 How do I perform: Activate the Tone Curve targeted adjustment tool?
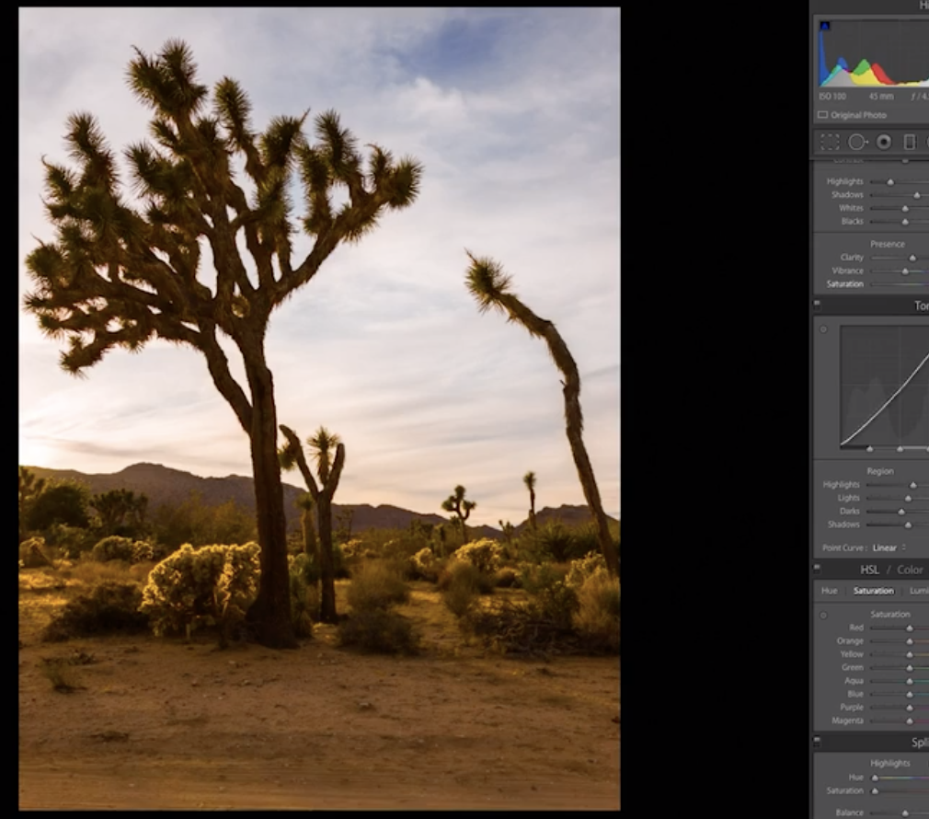pos(823,329)
